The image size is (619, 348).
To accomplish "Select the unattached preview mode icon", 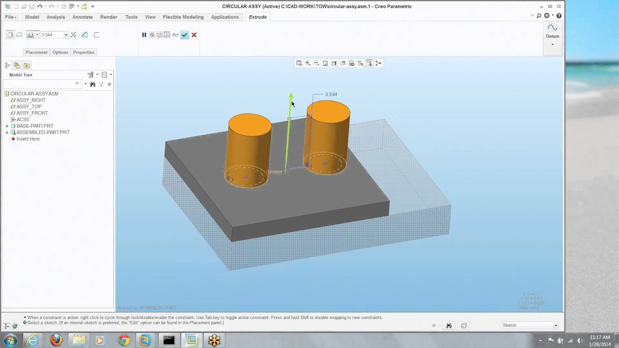I will point(160,35).
